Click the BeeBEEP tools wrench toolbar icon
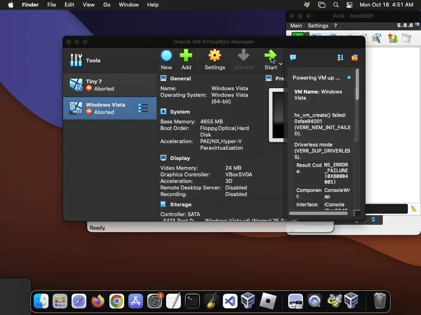This screenshot has height=315, width=421. pyautogui.click(x=377, y=38)
